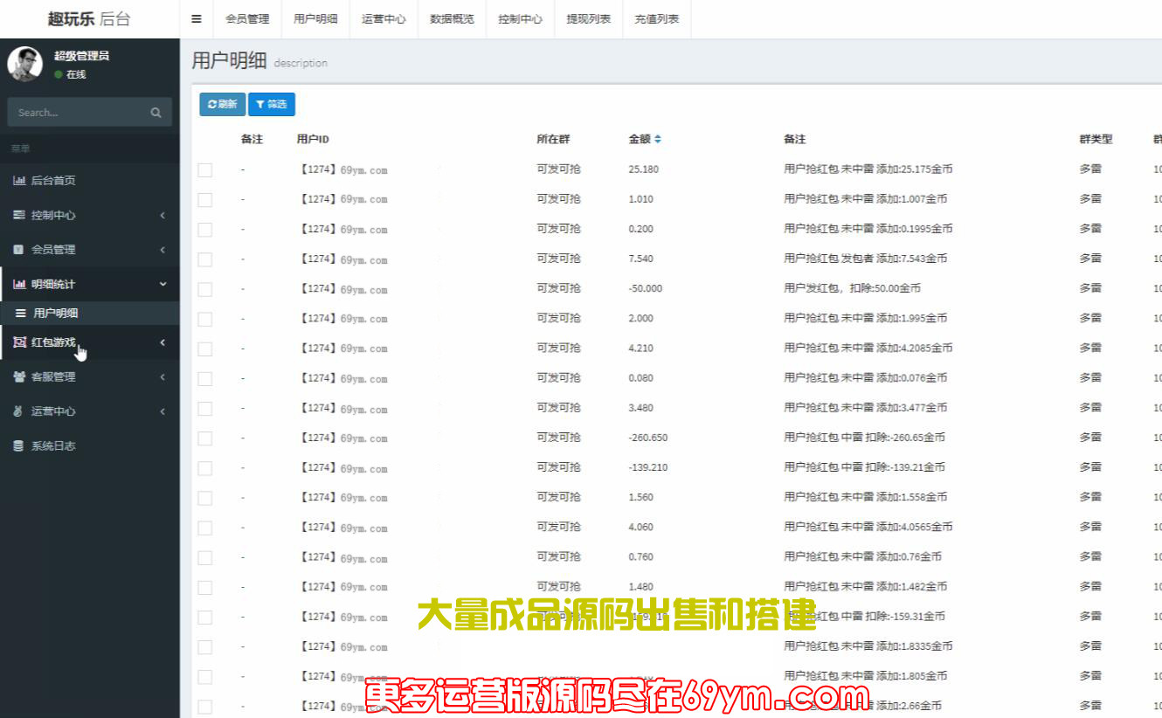The width and height of the screenshot is (1162, 718).
Task: Click the sort arrows beside 金额 column
Action: (x=658, y=140)
